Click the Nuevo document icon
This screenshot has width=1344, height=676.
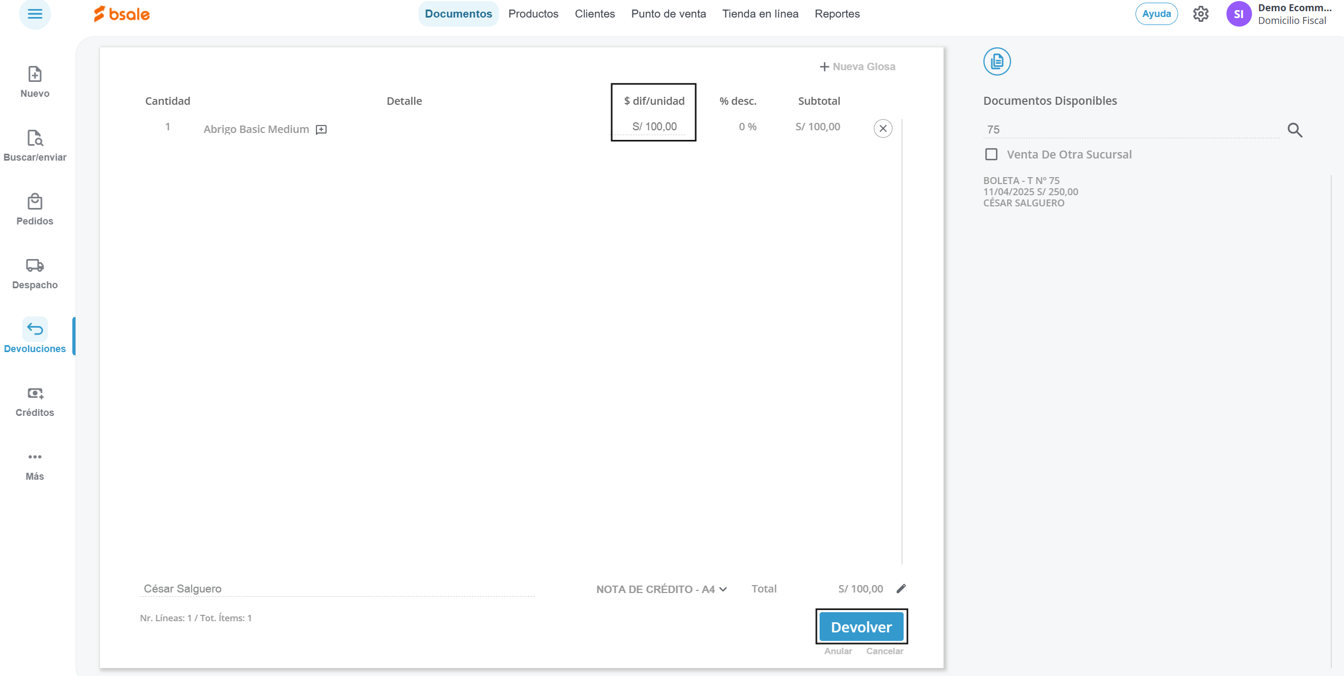(x=35, y=74)
